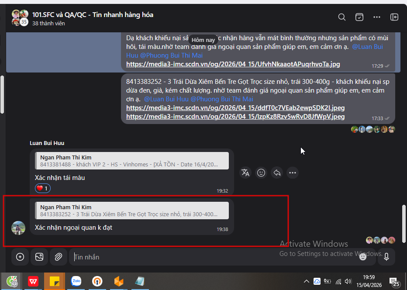Image resolution: width=407 pixels, height=290 pixels.
Task: Click sender name Luan Bui Huu
Action: (x=47, y=143)
